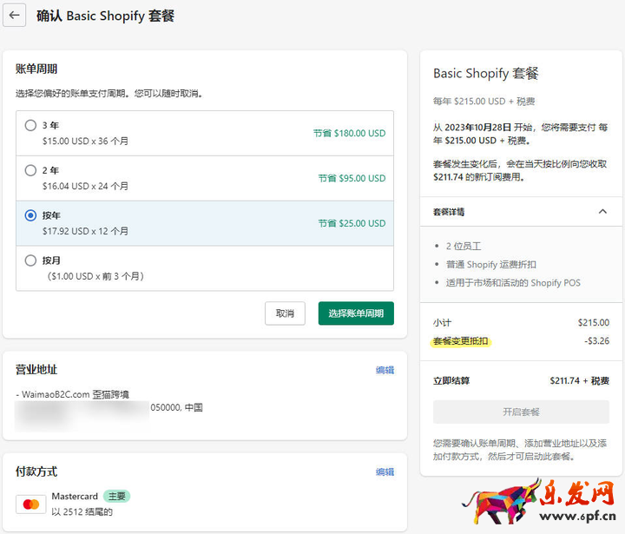
Task: Click the $15.00 USD x 36 个月 price
Action: pos(85,142)
